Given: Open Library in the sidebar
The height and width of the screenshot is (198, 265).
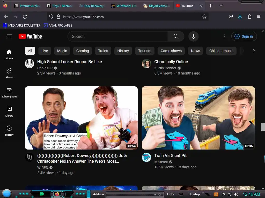Looking at the screenshot, I should [9, 112].
